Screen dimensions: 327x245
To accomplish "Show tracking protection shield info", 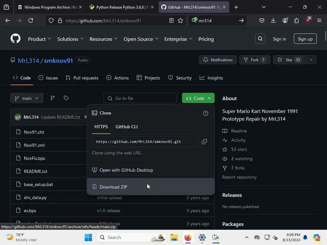I will click(x=51, y=20).
